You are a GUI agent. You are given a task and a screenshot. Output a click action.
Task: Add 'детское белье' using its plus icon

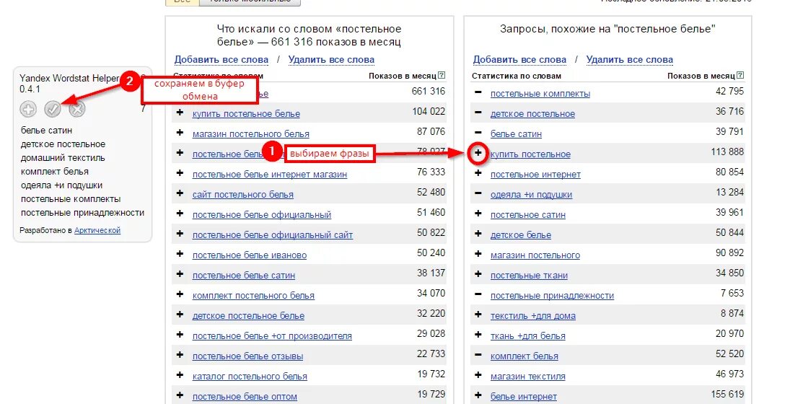point(478,233)
